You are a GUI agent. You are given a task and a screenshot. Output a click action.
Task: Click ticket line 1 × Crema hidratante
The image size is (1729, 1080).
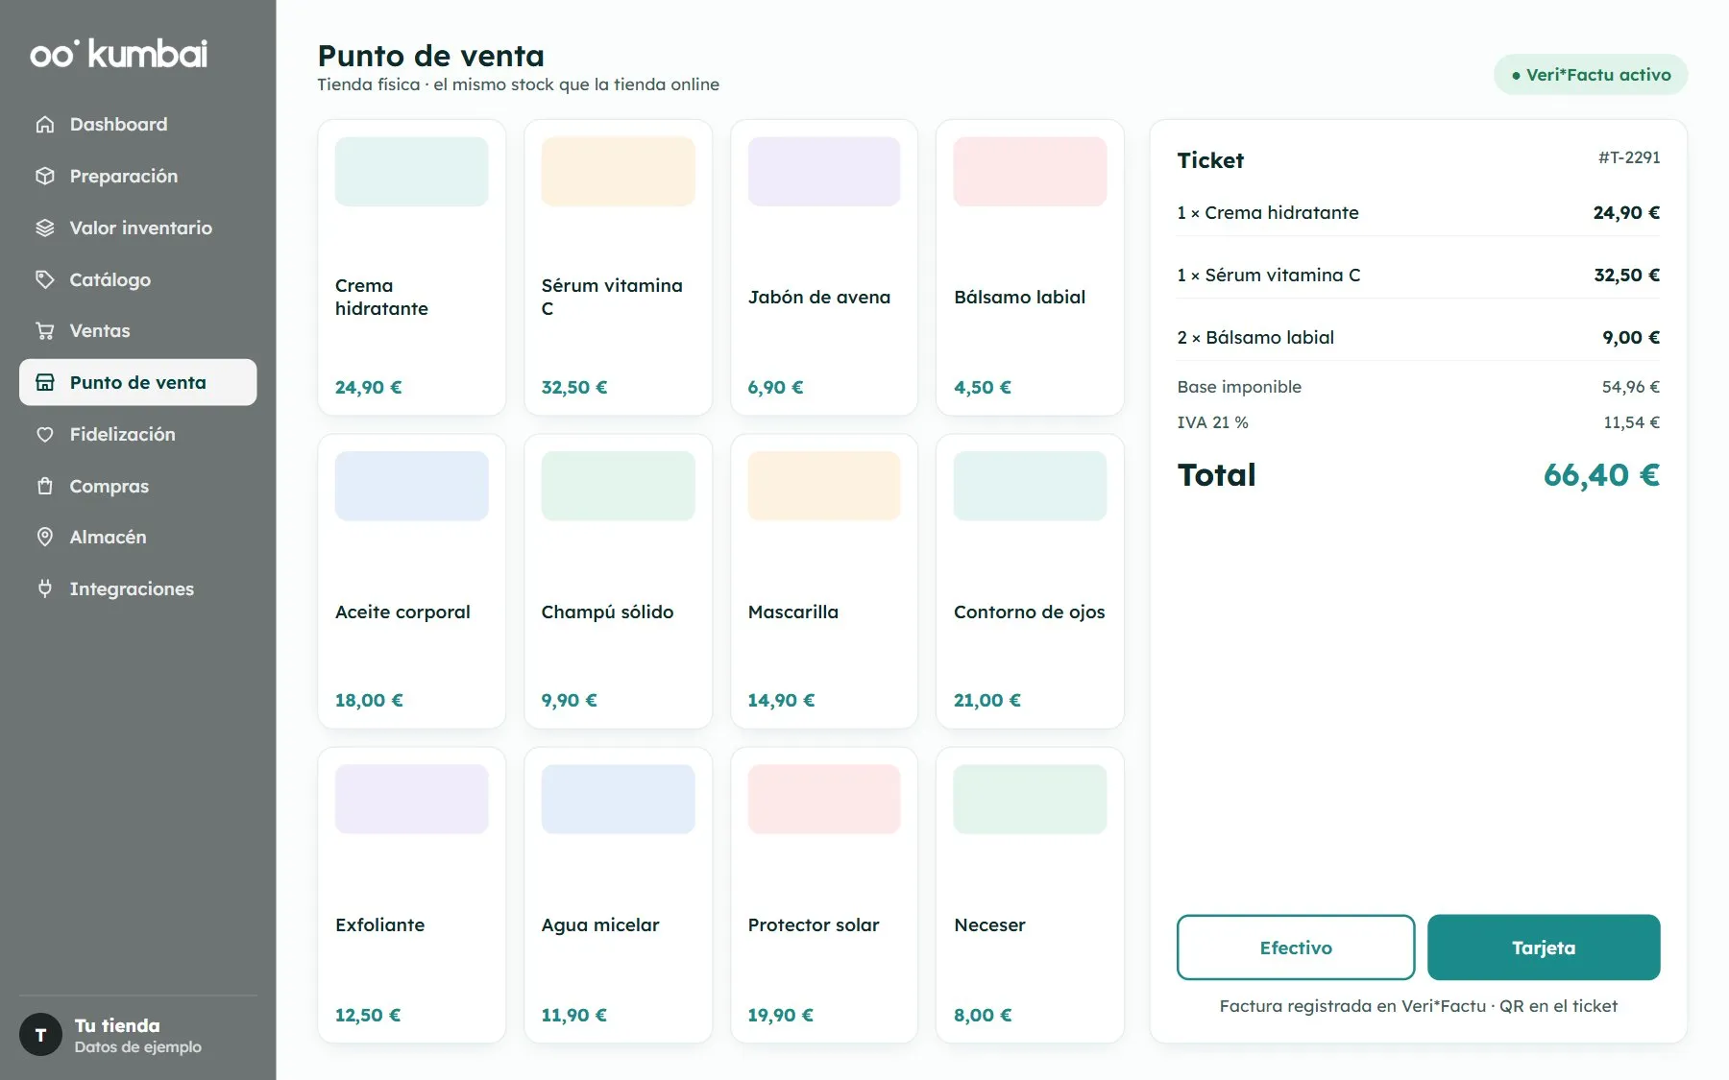(x=1419, y=213)
